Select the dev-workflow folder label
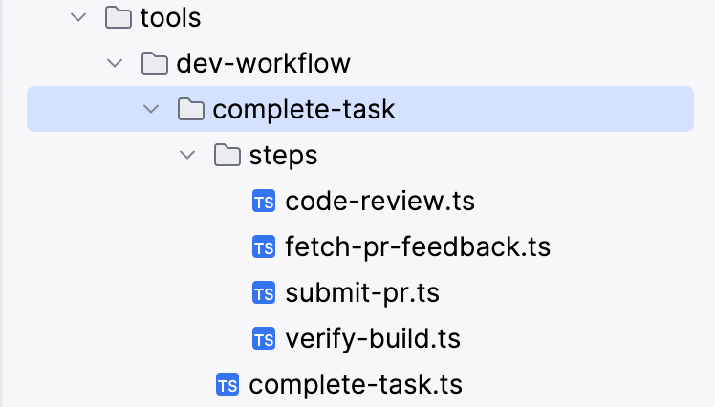 [263, 63]
